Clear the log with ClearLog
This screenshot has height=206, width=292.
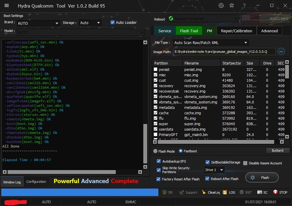[211, 192]
